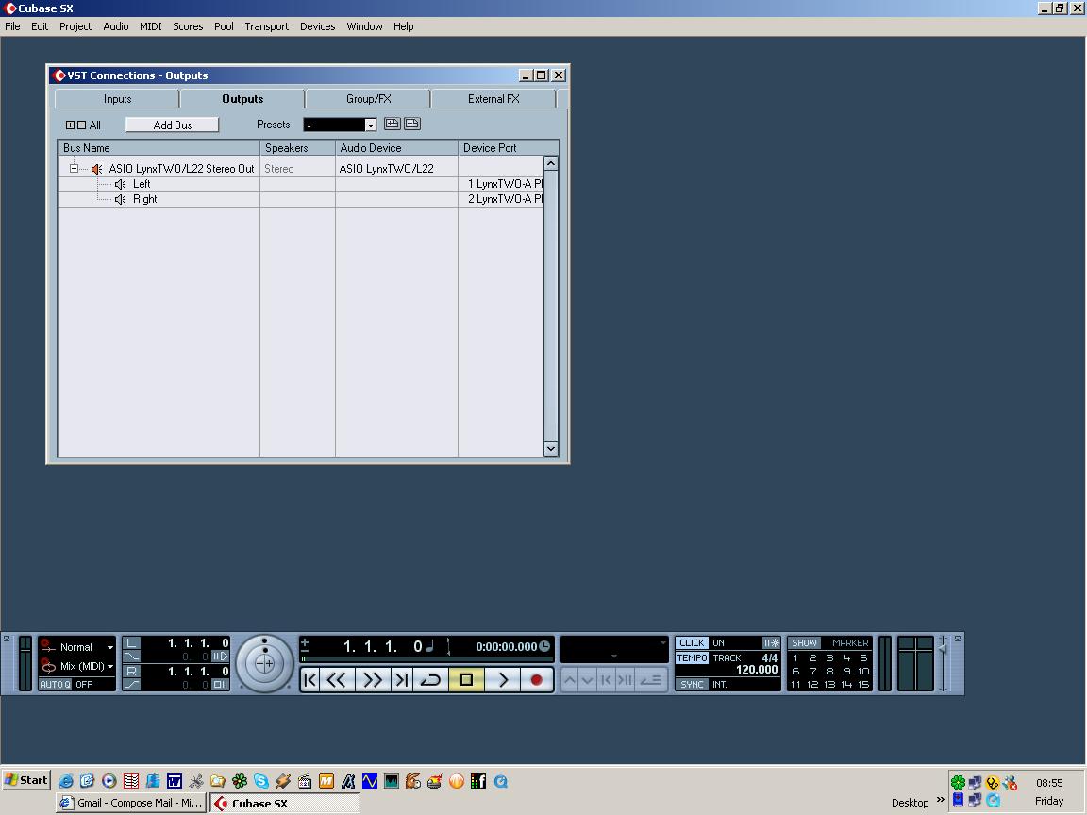Toggle Post-roll icon beside right locator
The height and width of the screenshot is (815, 1087).
pos(220,684)
